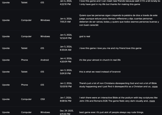Click Tablet cell in the Jan 3 row
This screenshot has width=162, height=115.
coord(25,72)
